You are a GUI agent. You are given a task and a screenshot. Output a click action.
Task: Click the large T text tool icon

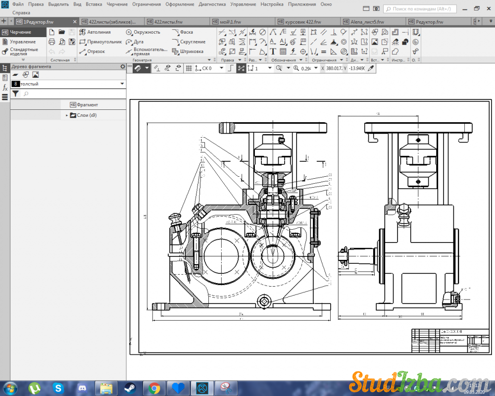(273, 51)
